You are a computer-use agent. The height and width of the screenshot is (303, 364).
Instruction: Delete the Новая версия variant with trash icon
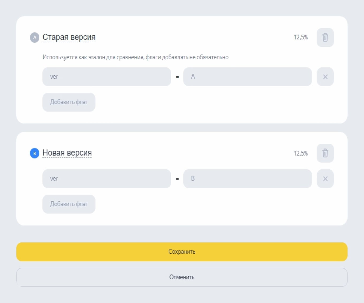pyautogui.click(x=325, y=153)
